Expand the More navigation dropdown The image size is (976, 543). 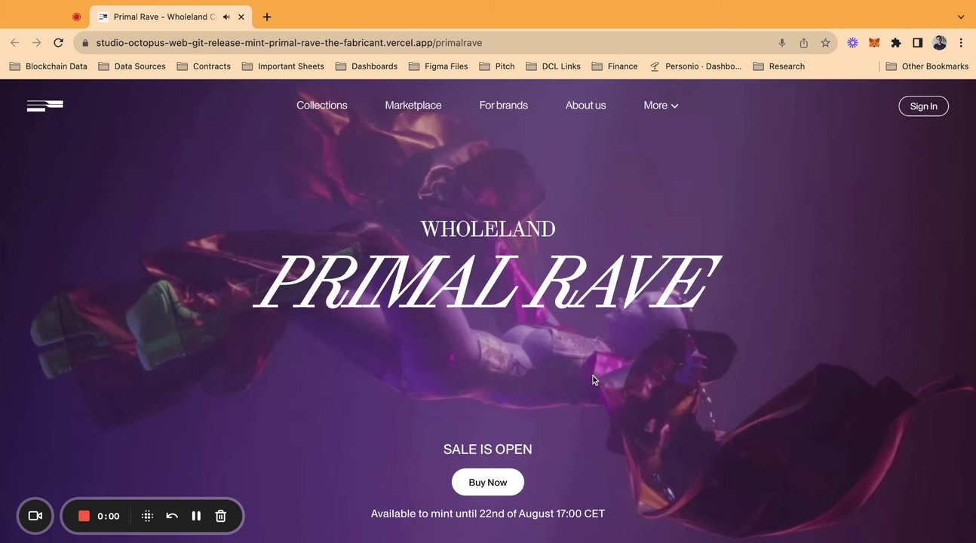[x=661, y=106]
